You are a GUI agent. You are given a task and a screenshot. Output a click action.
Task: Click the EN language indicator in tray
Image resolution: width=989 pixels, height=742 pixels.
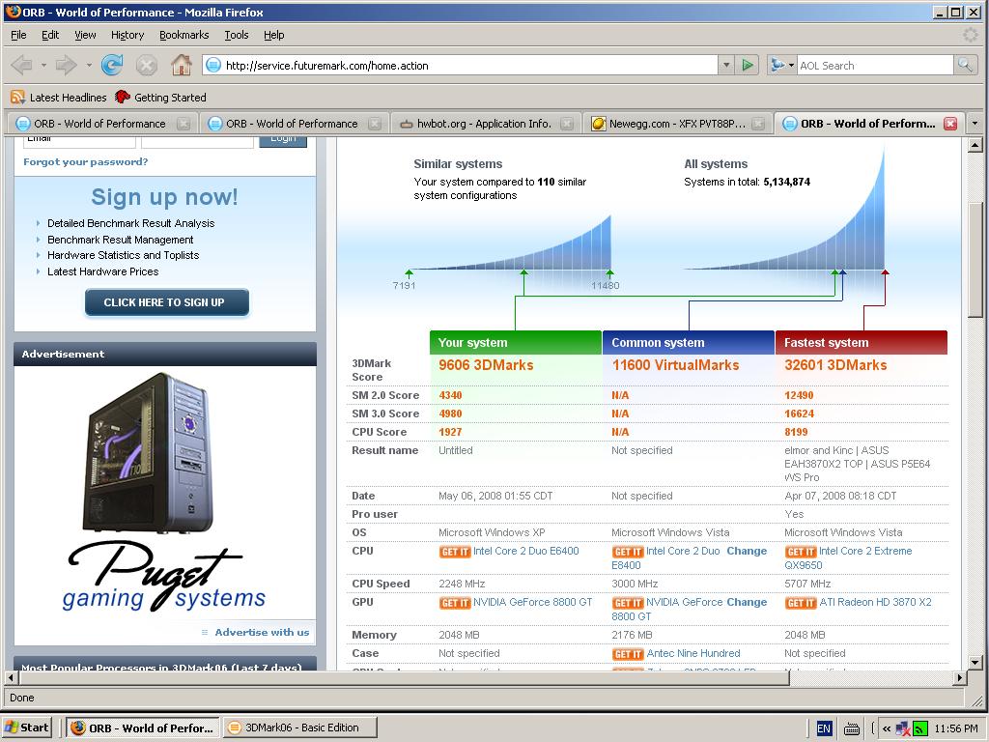(824, 728)
